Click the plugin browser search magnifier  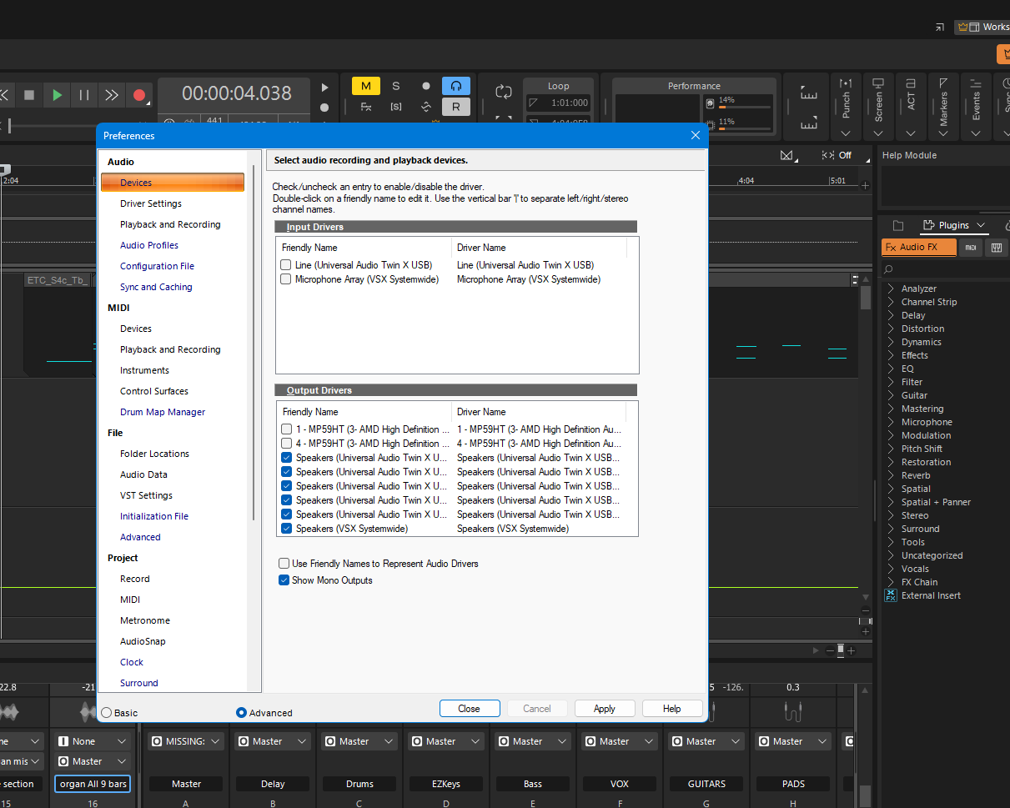point(889,268)
